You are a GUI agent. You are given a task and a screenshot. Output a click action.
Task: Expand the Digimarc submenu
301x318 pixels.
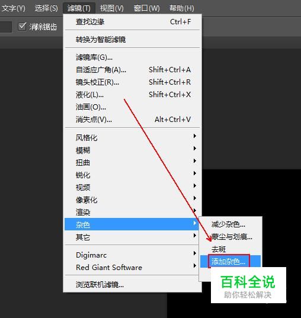[x=132, y=255]
